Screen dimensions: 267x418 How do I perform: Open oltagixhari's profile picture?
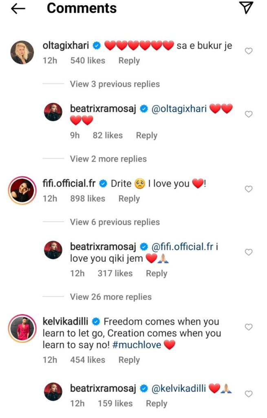(x=22, y=52)
